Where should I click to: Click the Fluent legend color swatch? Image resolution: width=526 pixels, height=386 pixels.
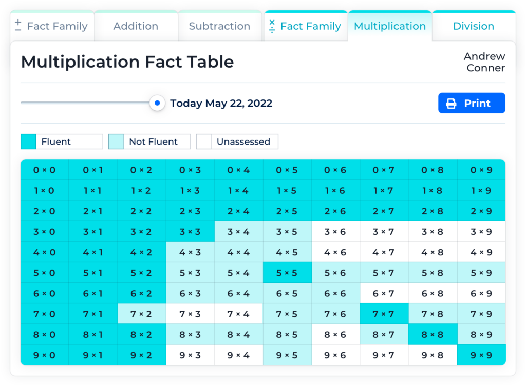click(28, 142)
